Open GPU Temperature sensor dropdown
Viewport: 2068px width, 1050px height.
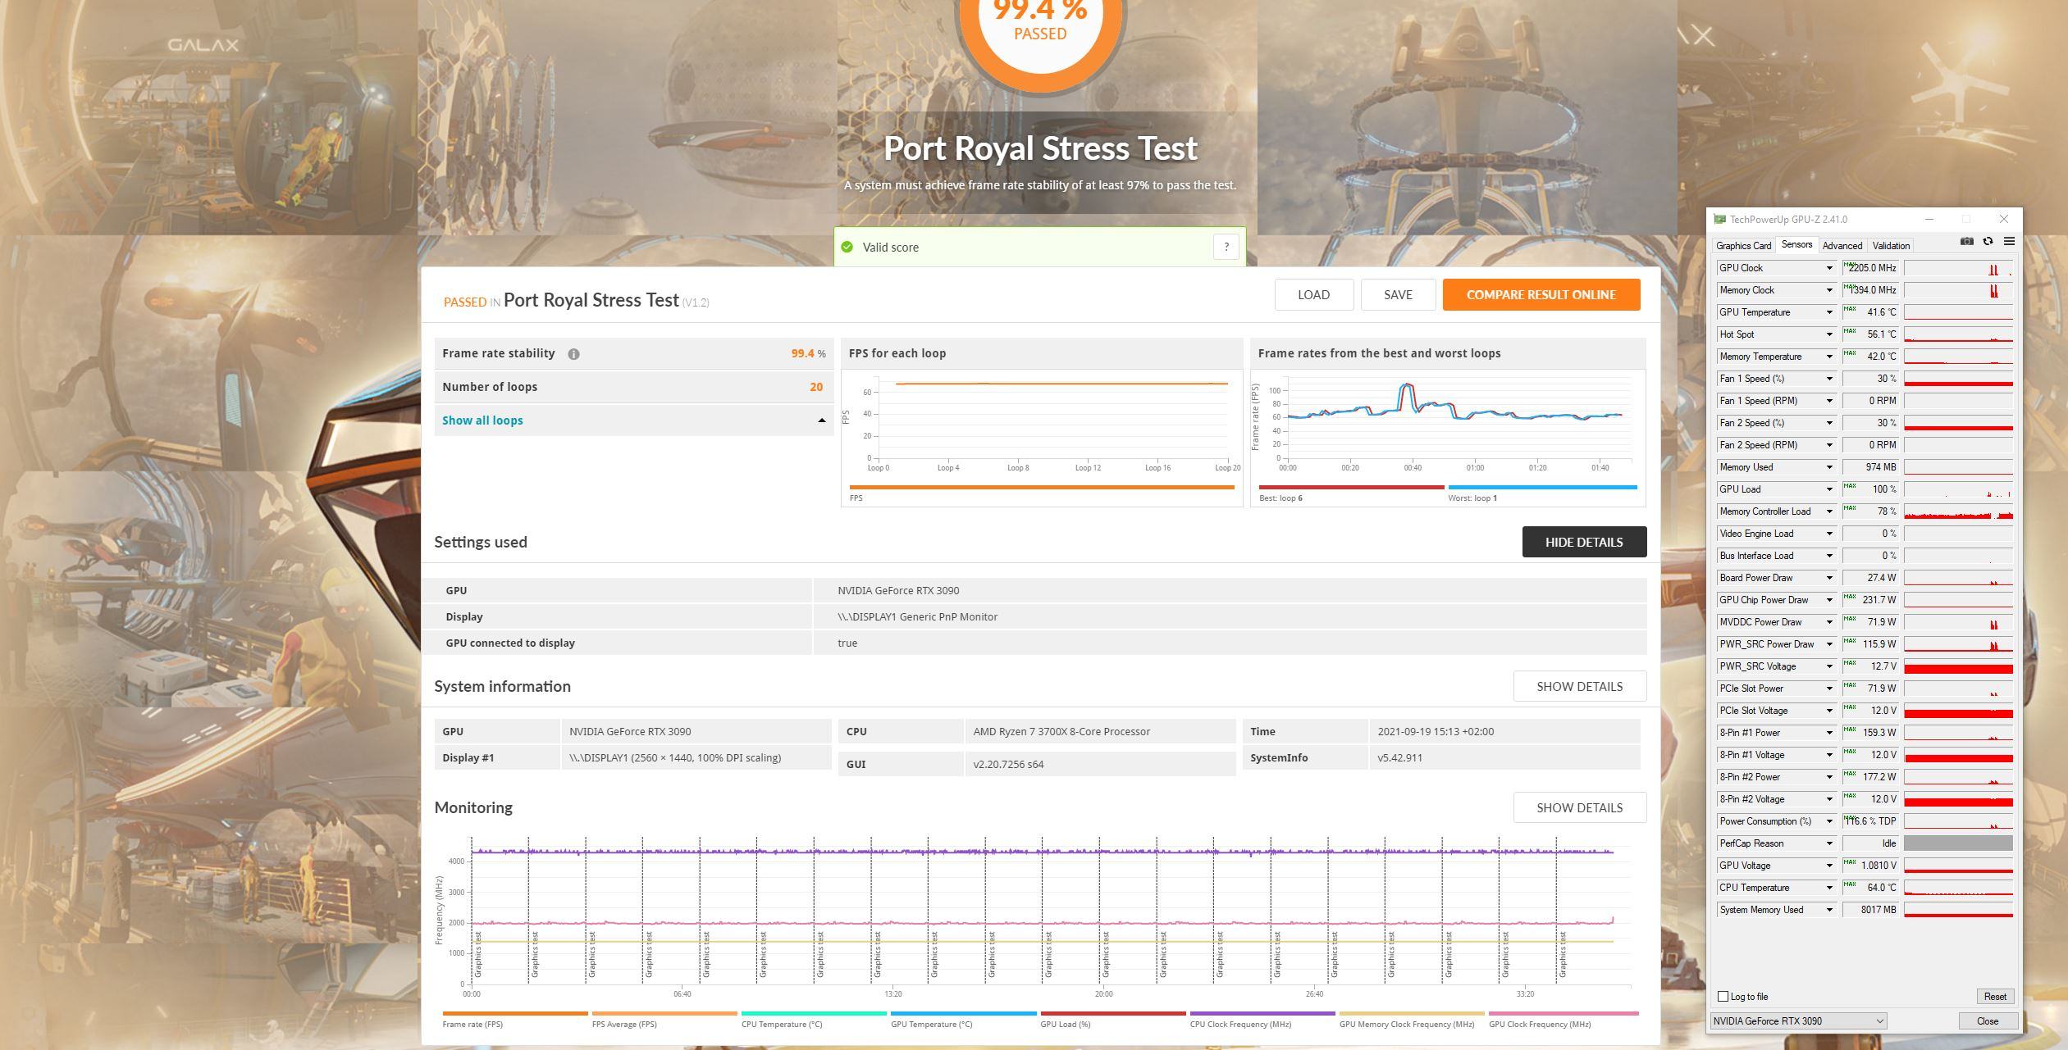click(x=1828, y=312)
